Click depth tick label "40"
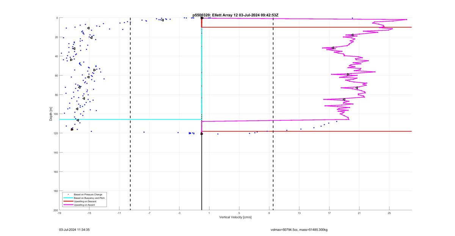Viewport: 455px width, 236px height. click(x=56, y=56)
